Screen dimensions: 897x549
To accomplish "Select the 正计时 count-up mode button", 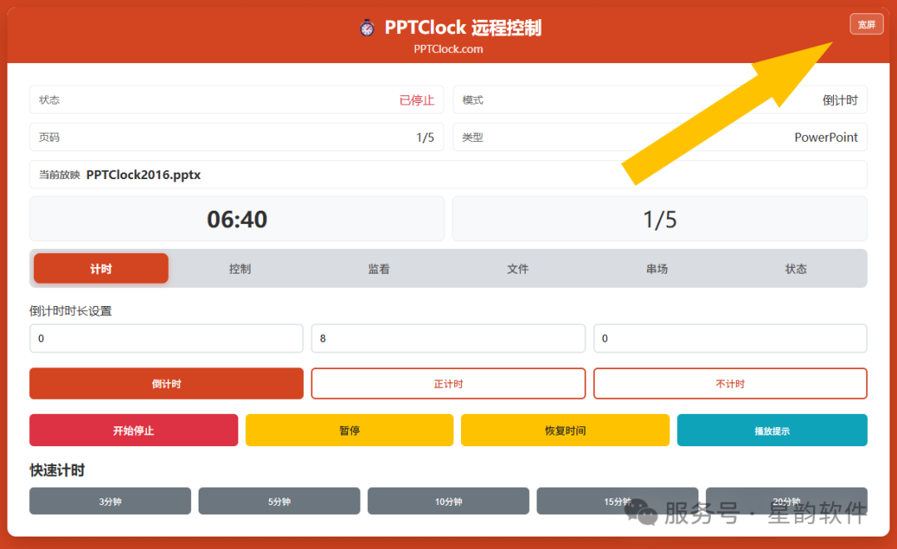I will coord(448,383).
